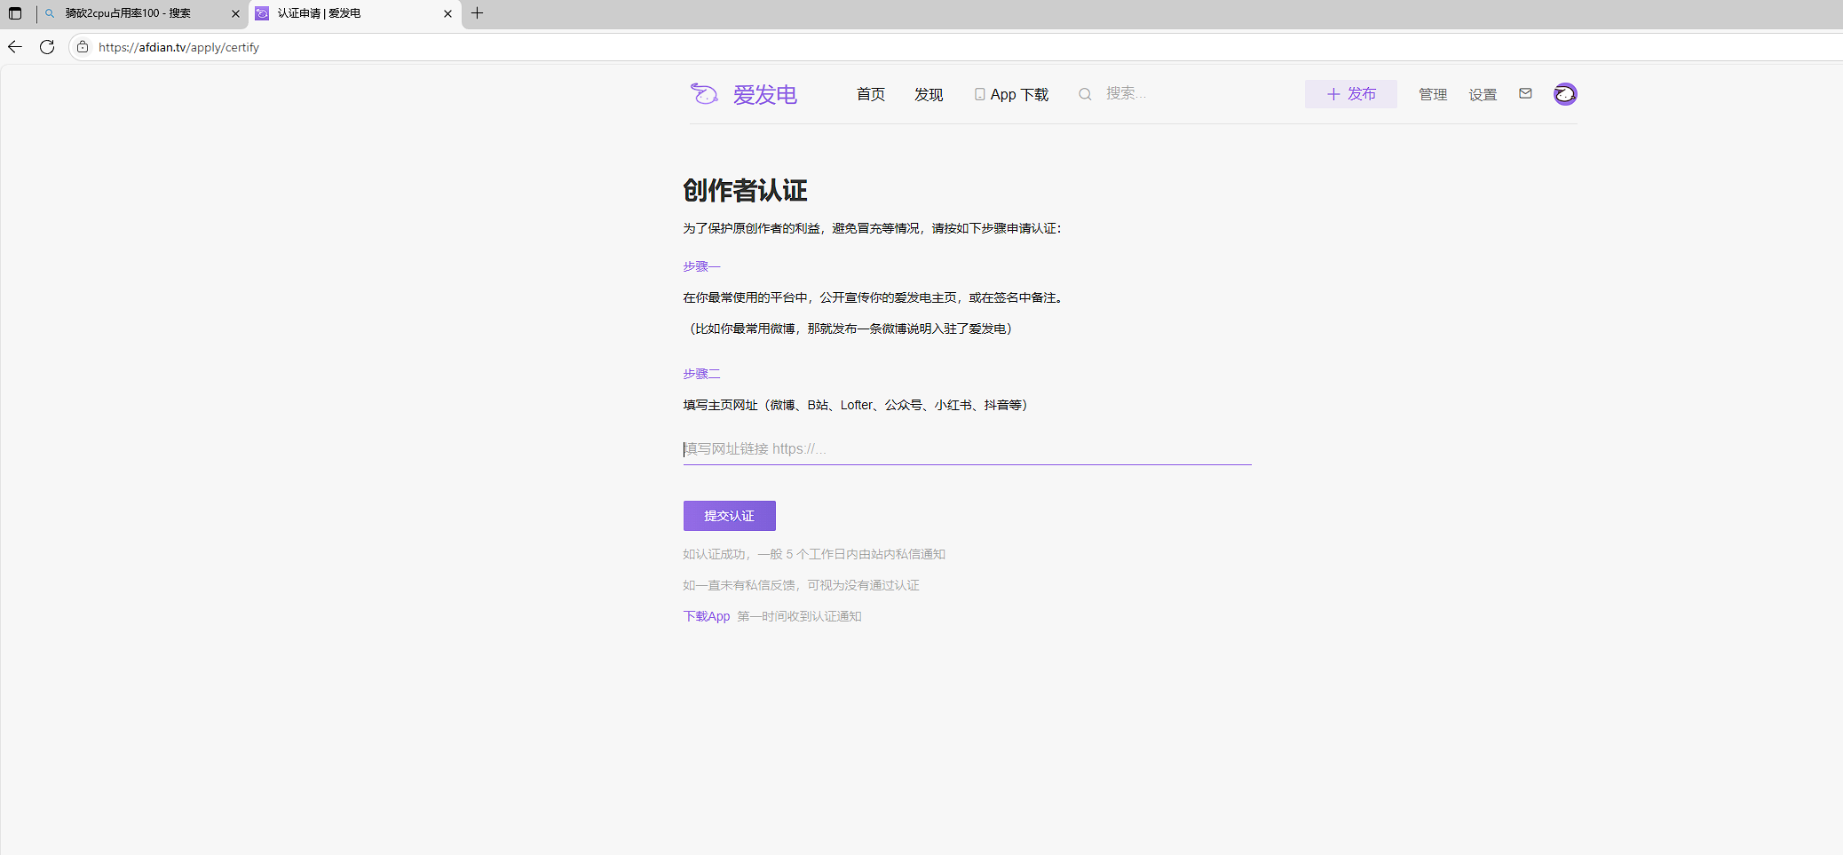1843x855 pixels.
Task: Select the 认证申请 | 爱发电 tab
Action: pos(354,13)
